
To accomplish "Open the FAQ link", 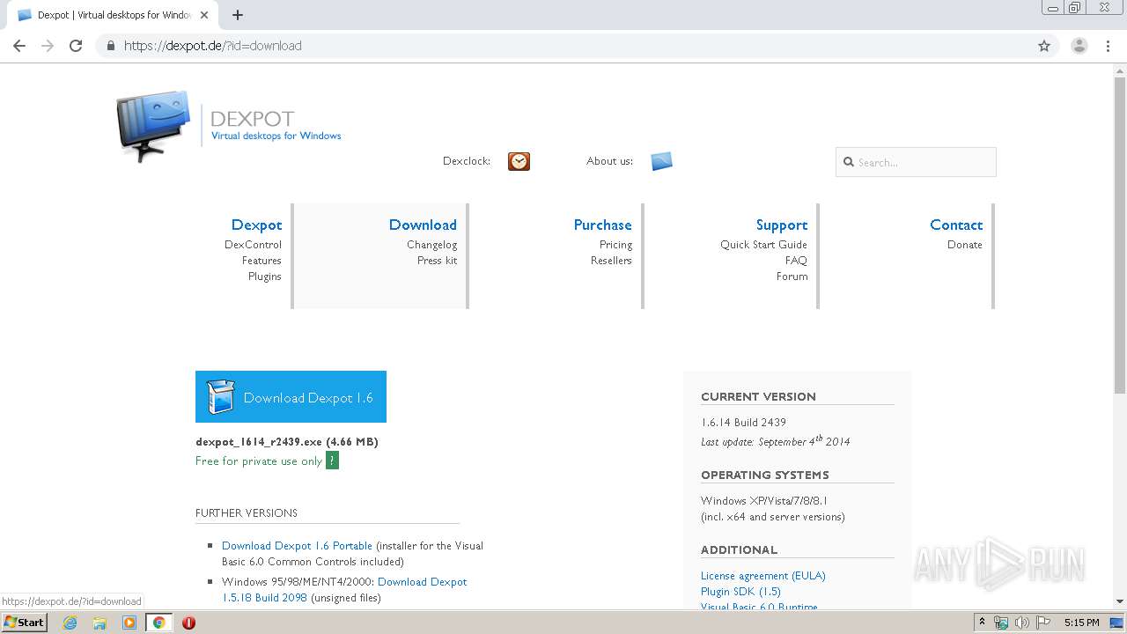I will click(x=796, y=261).
